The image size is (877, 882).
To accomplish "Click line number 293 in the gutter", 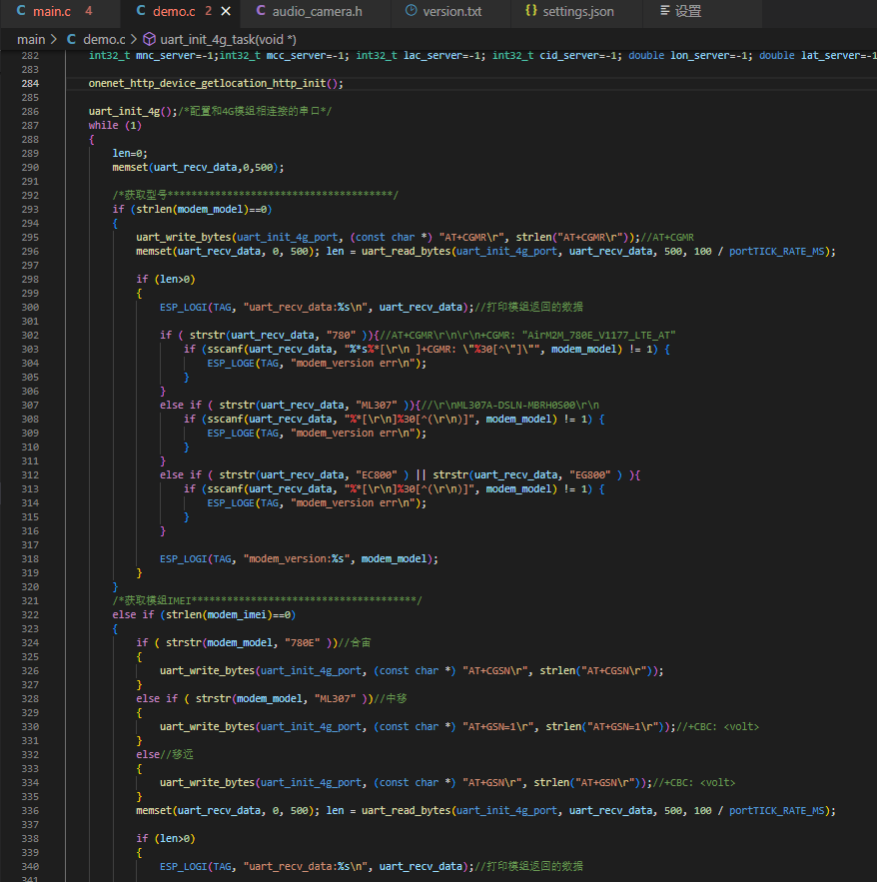I will 30,209.
